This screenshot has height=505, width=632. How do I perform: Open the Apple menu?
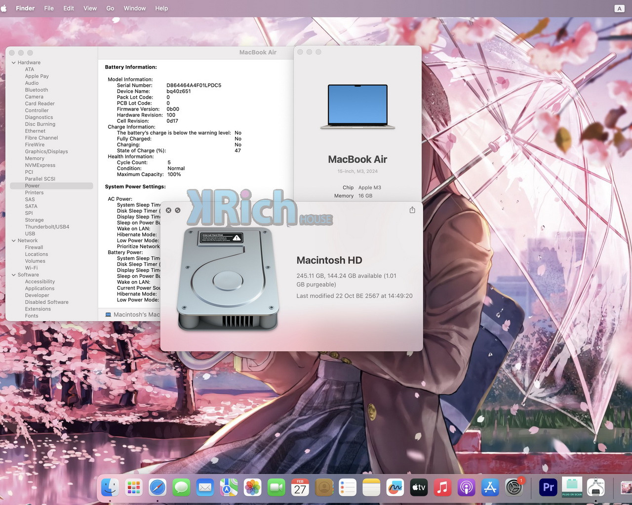4,8
